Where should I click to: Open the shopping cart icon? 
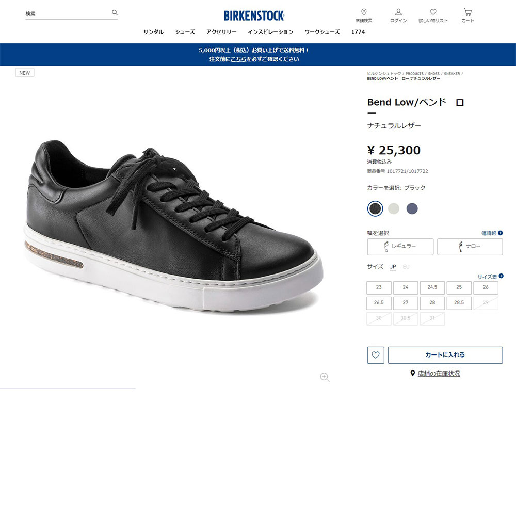467,12
